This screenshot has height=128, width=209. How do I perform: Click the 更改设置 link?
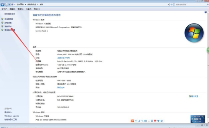194,96
